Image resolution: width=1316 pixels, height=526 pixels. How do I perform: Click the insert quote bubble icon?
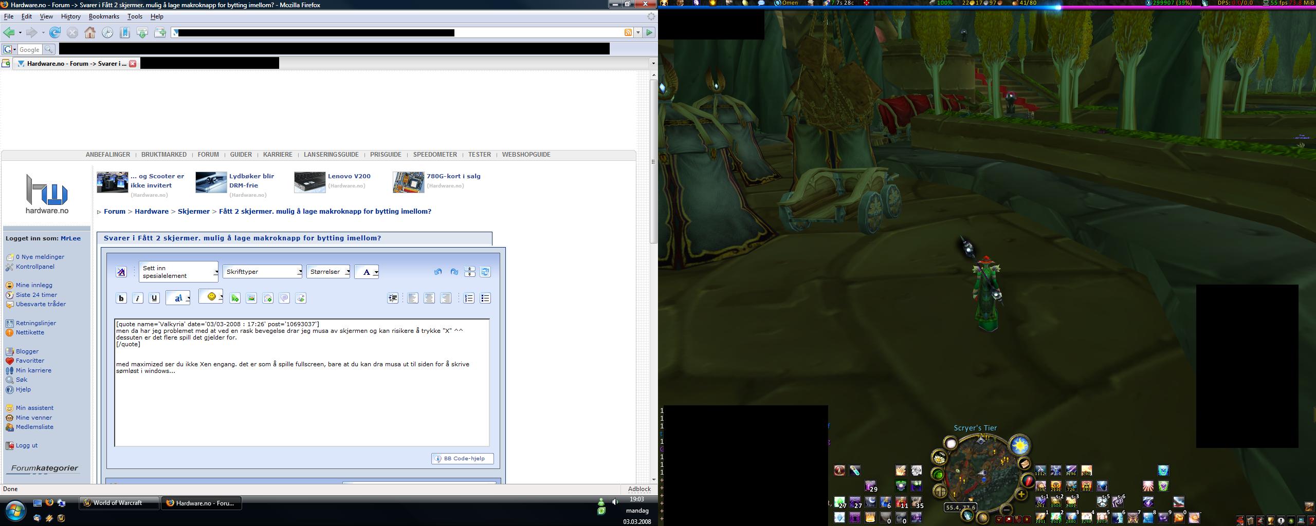point(284,298)
